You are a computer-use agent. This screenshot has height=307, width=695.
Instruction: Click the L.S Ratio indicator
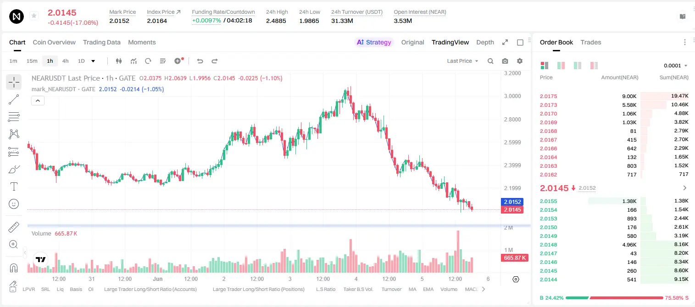click(326, 289)
